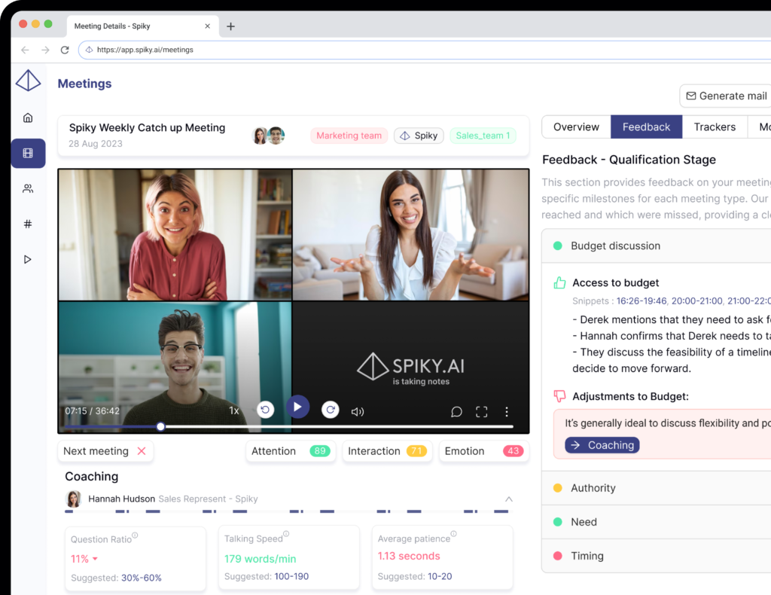Viewport: 771px width, 595px height.
Task: Open video comments with the speech bubble icon
Action: [456, 411]
